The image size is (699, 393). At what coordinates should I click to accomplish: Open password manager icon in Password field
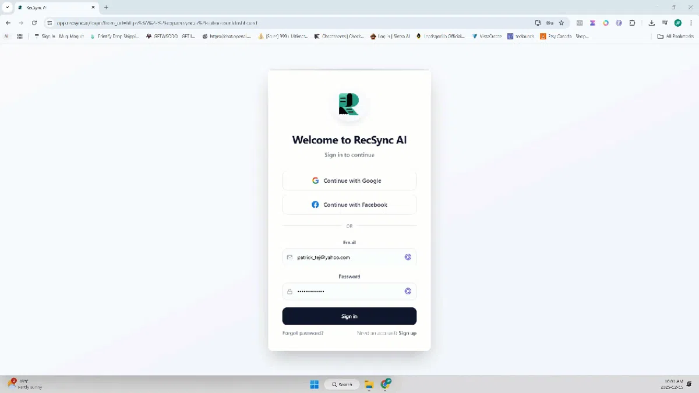(x=408, y=291)
